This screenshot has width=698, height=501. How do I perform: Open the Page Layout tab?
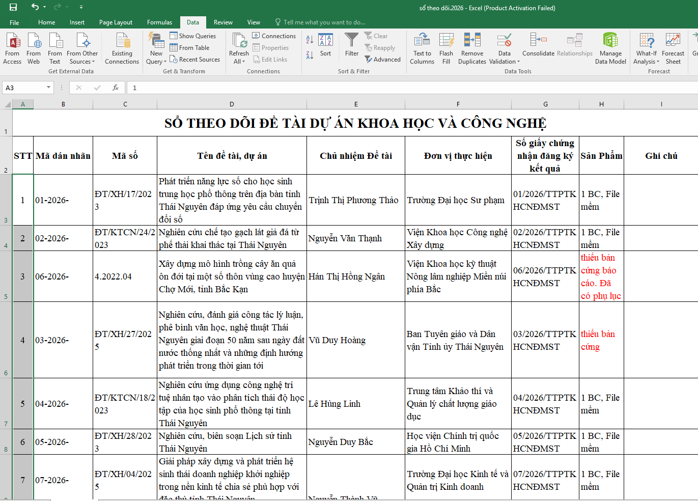tap(116, 22)
